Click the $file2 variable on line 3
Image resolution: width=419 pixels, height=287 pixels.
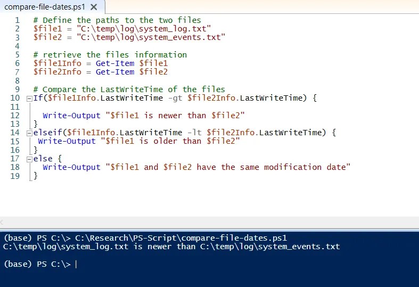coord(47,37)
